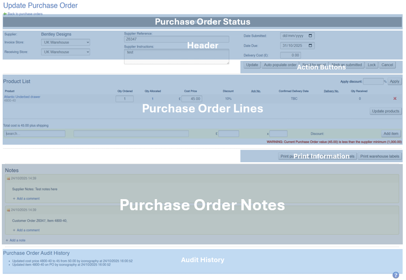Sort by the Ack No. column header

tap(256, 91)
